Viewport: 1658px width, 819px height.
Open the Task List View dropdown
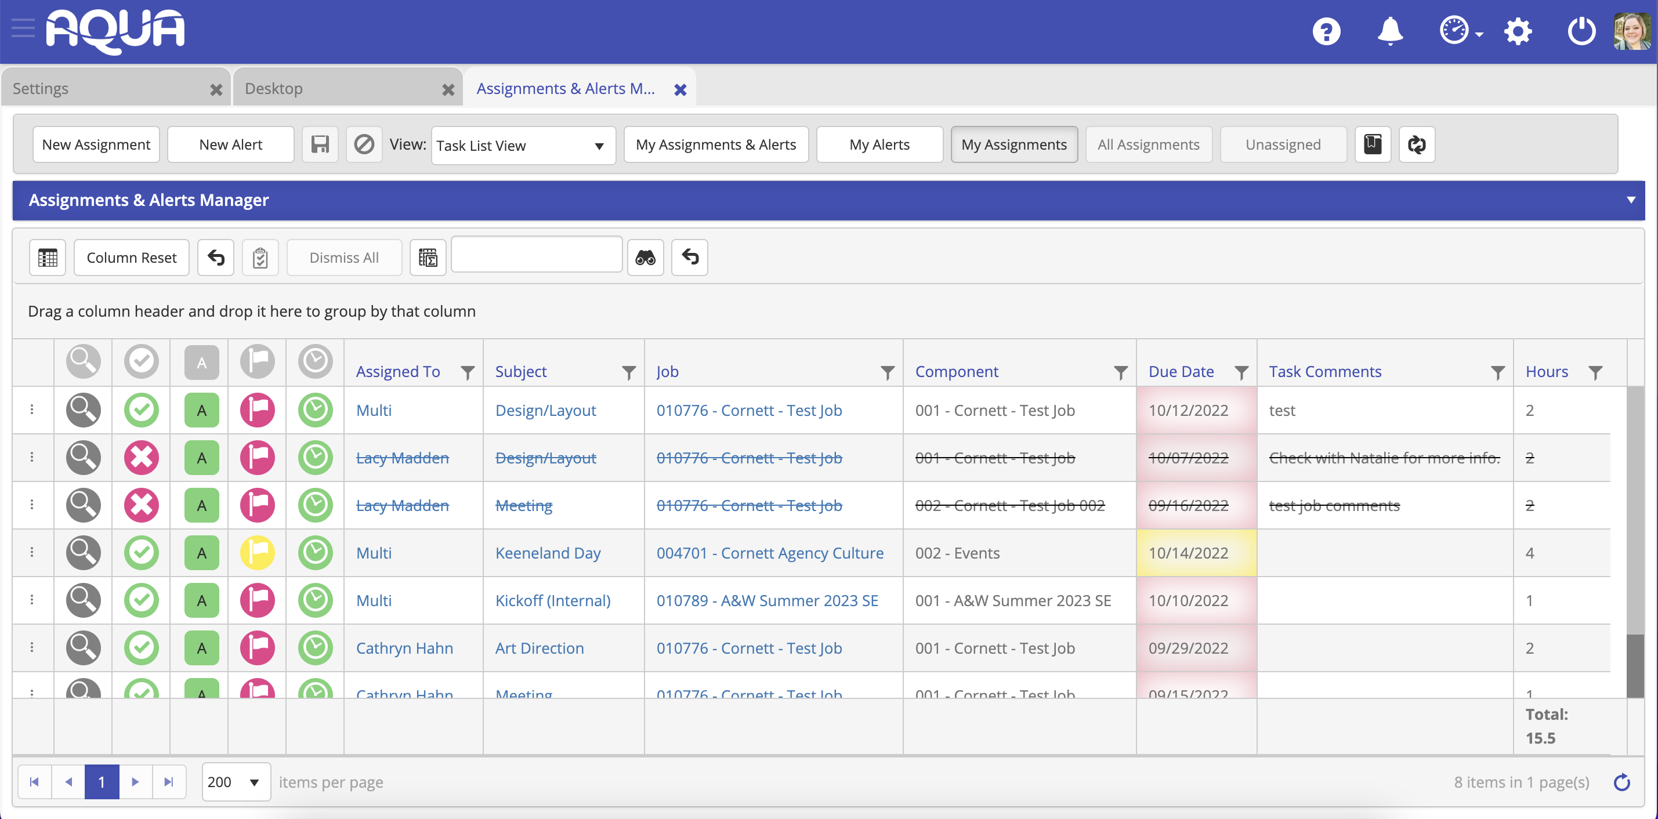pos(523,145)
